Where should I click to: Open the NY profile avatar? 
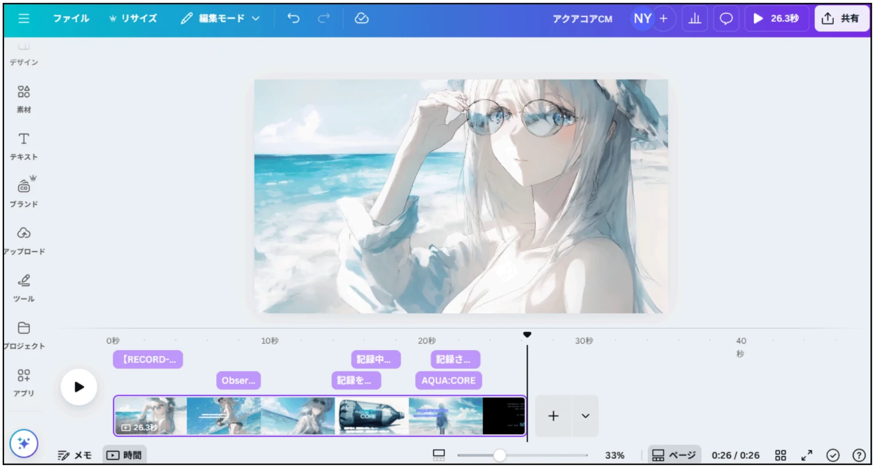point(642,18)
